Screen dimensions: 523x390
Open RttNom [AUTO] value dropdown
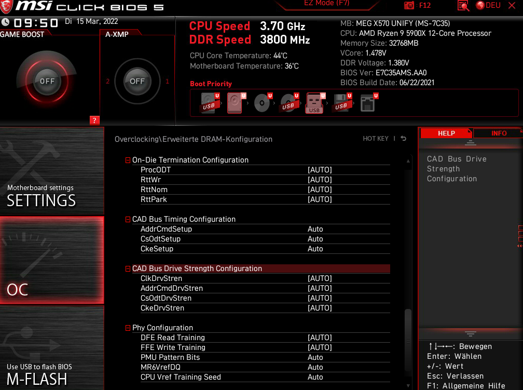coord(320,190)
